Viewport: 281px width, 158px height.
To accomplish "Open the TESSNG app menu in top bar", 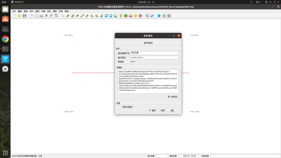I will pos(17,2).
